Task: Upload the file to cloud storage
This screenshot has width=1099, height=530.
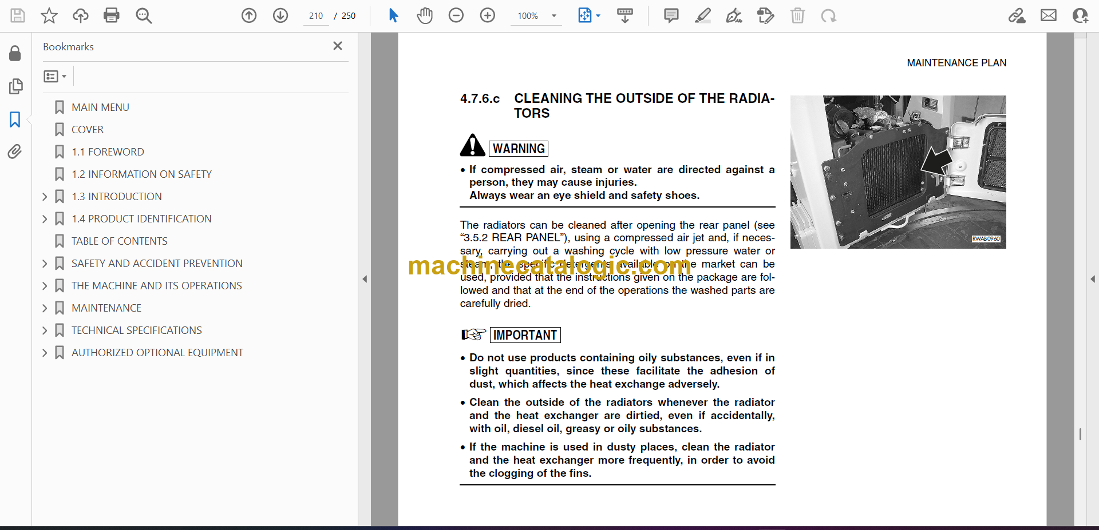Action: click(81, 15)
